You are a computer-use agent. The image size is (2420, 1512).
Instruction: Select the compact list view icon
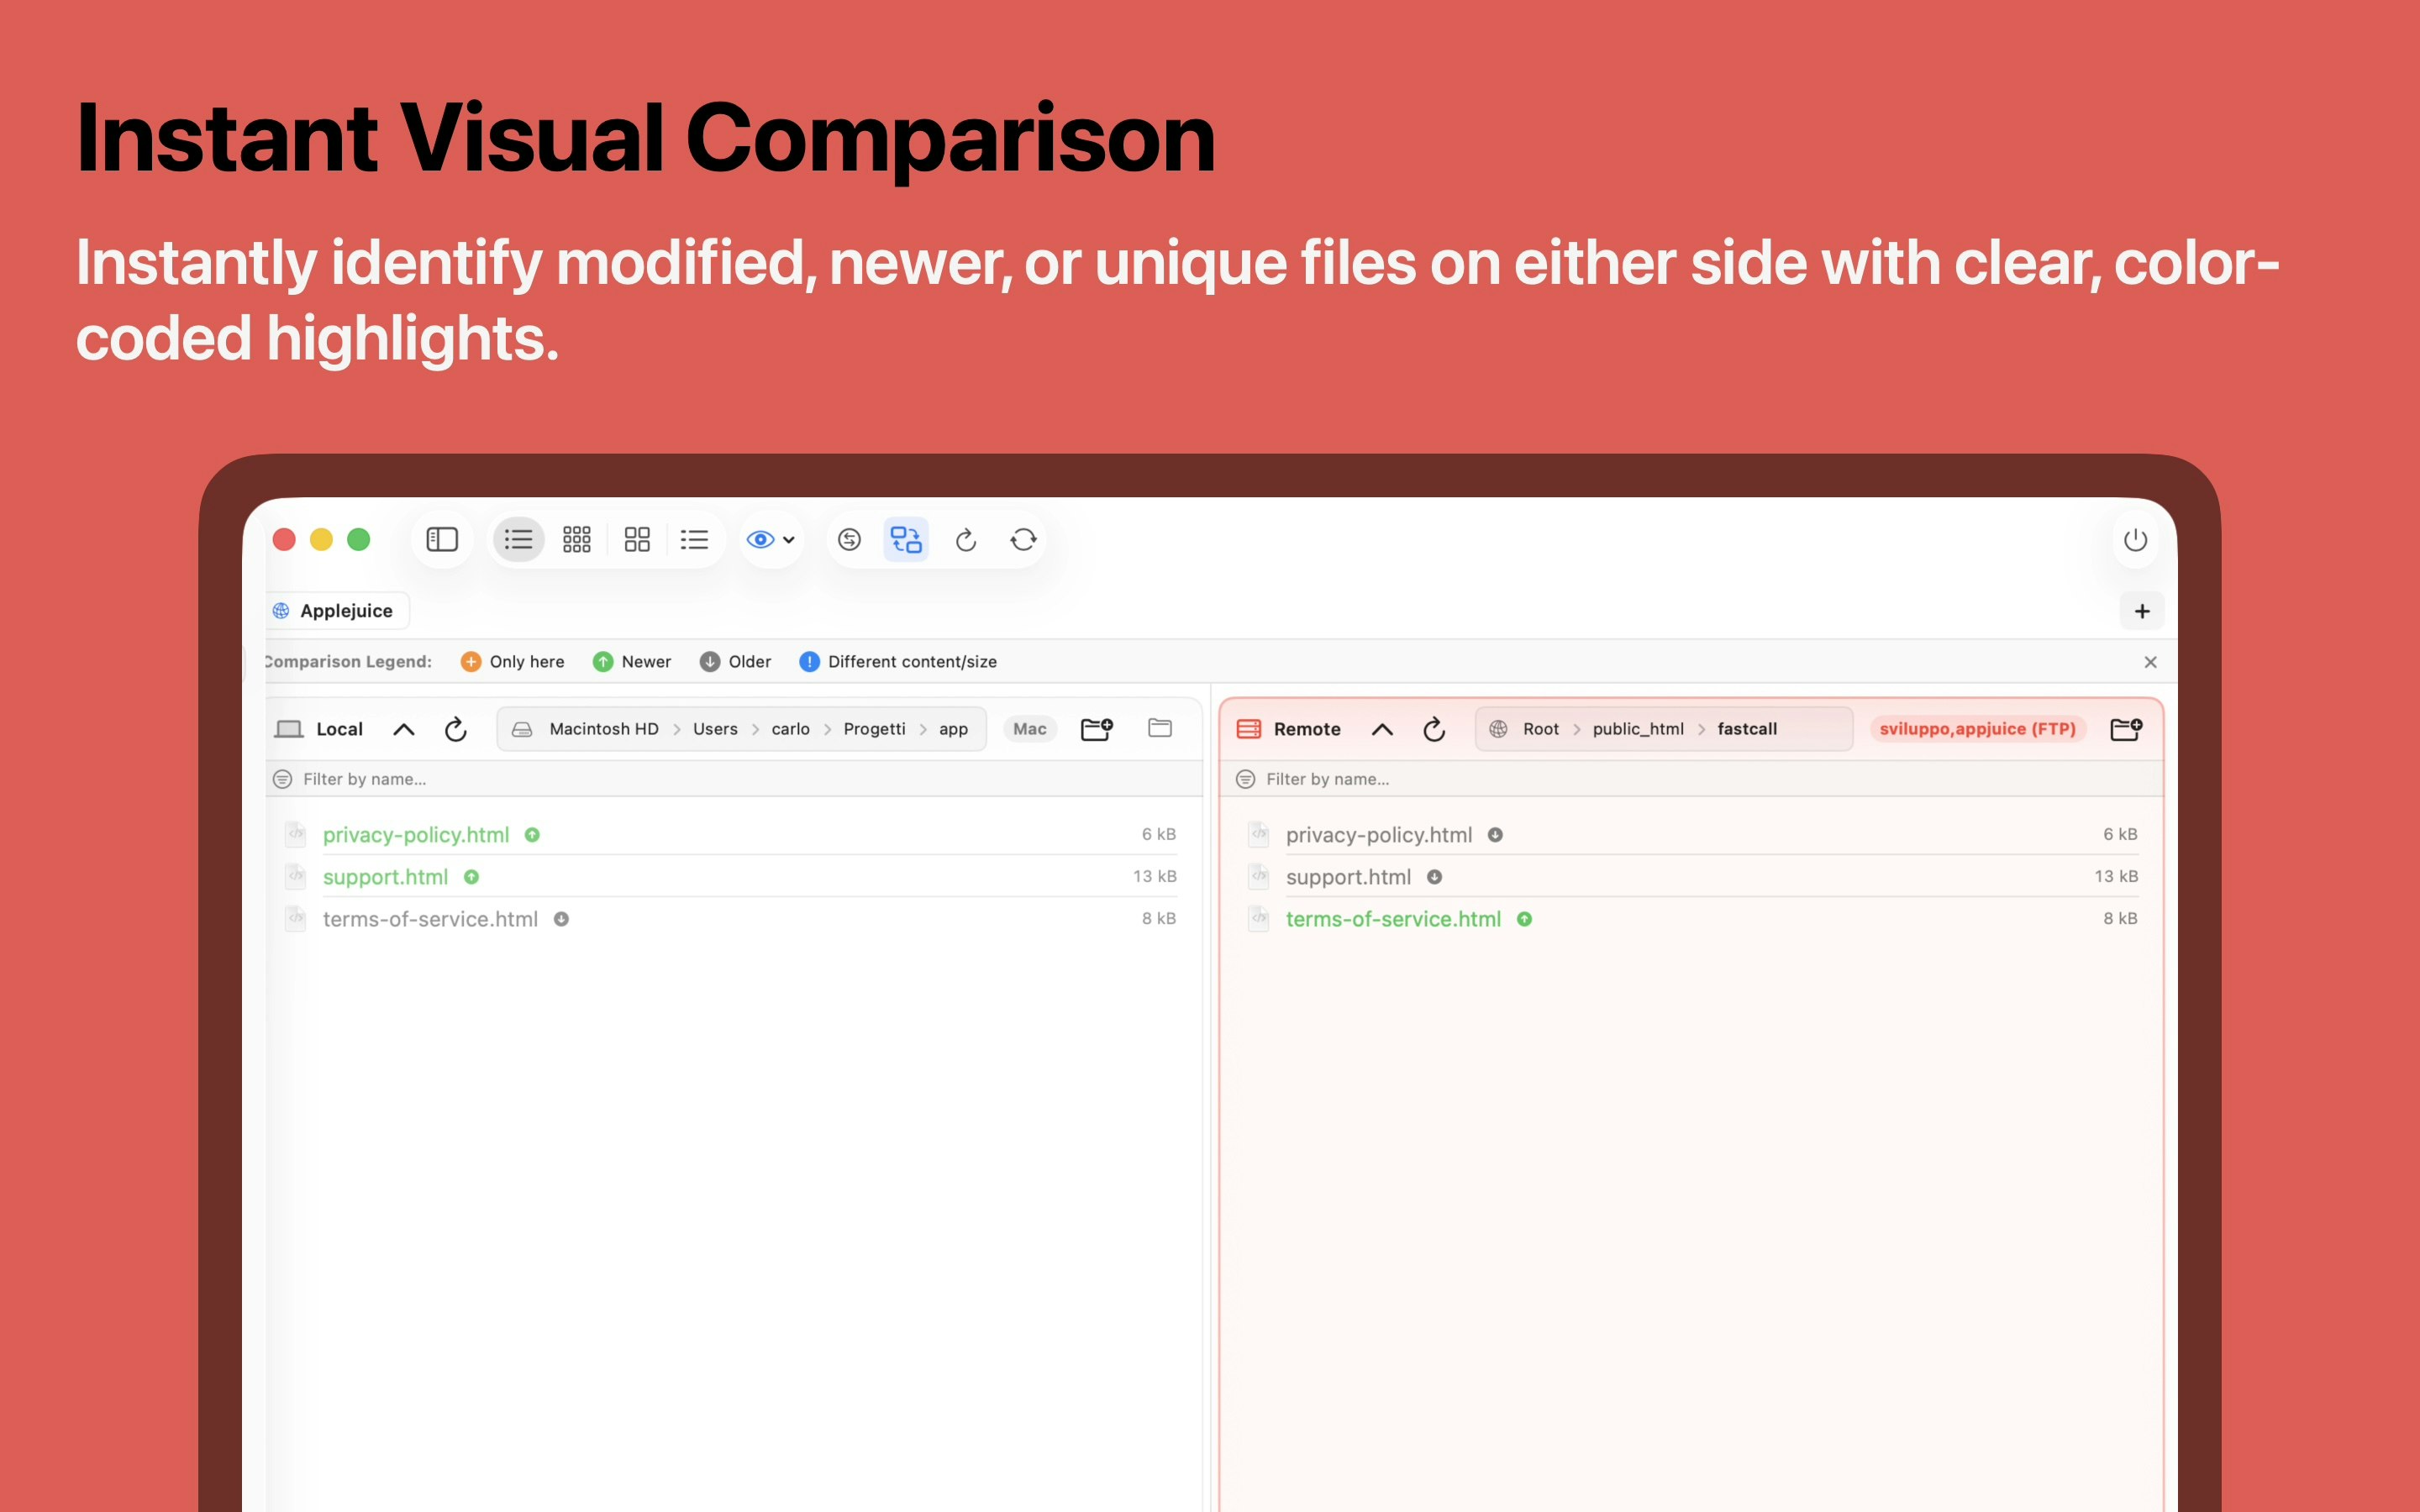(694, 540)
